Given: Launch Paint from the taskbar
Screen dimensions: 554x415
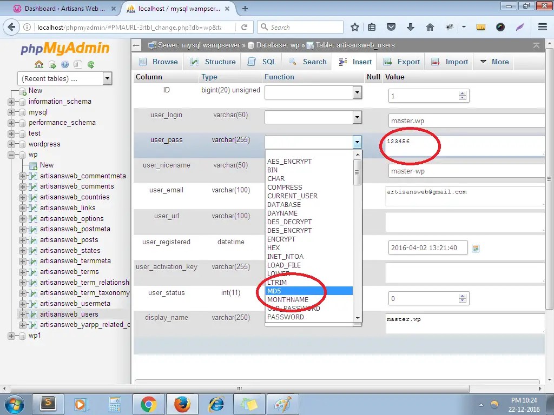Looking at the screenshot, I should [x=282, y=404].
